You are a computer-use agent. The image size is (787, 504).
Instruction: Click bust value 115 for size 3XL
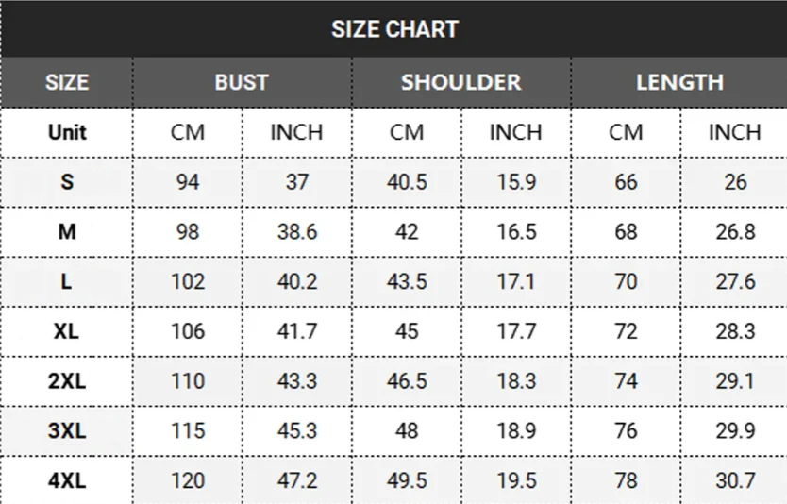(188, 430)
